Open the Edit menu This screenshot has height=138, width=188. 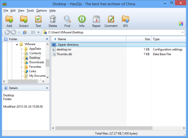13,11
